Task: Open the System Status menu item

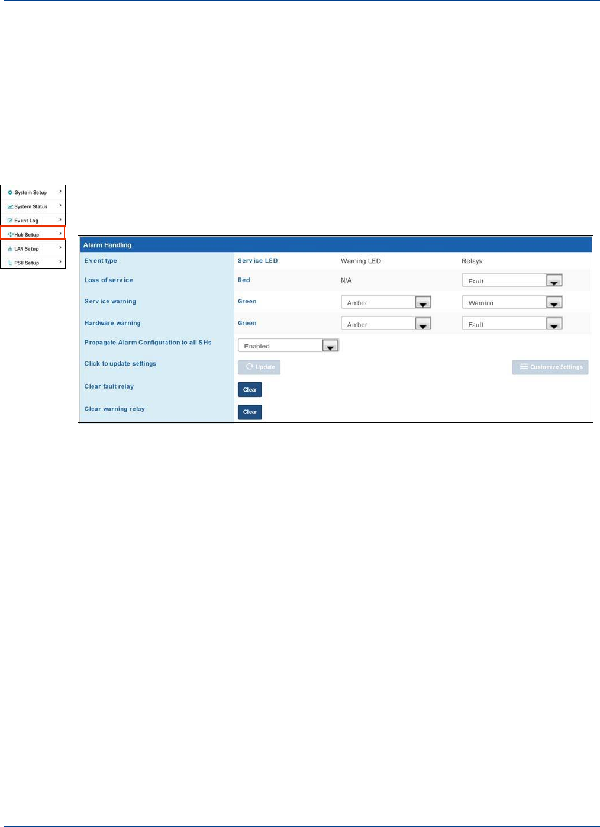Action: pos(33,206)
